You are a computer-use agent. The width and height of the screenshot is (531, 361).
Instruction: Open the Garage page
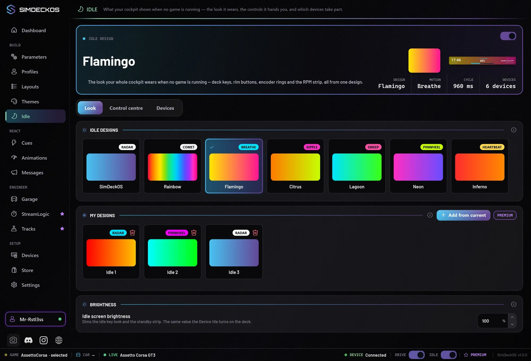35,199
